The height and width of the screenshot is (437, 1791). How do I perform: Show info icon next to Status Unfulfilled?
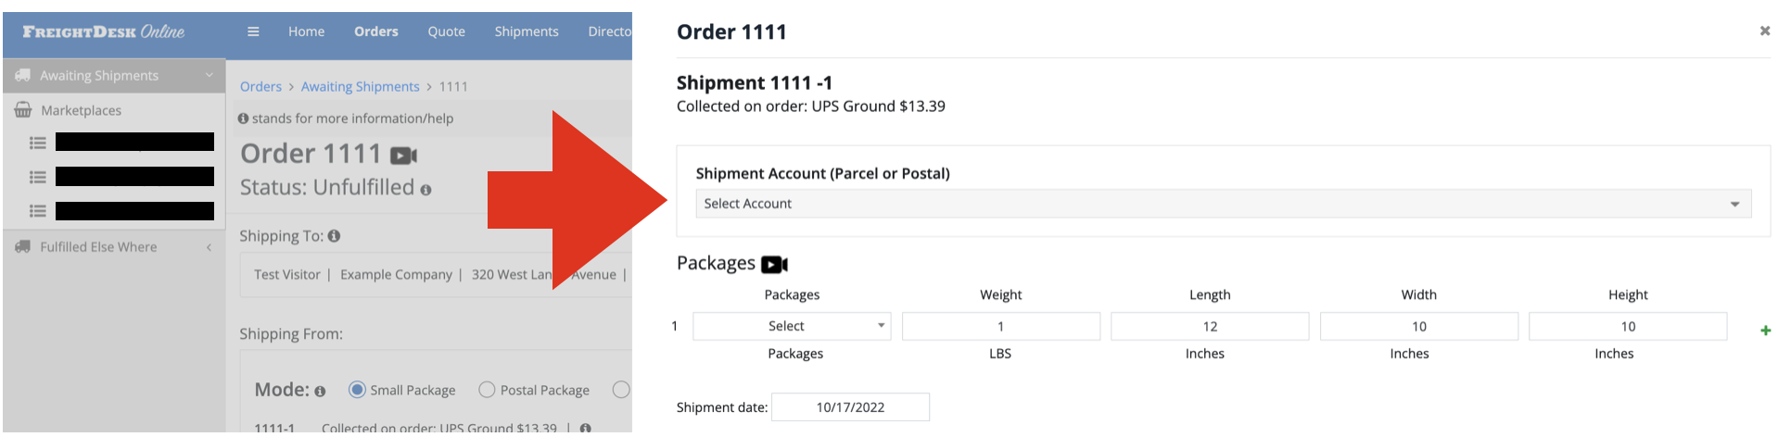click(426, 190)
